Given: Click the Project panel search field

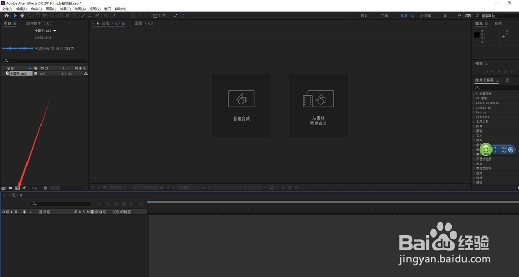Looking at the screenshot, I should click(44, 61).
